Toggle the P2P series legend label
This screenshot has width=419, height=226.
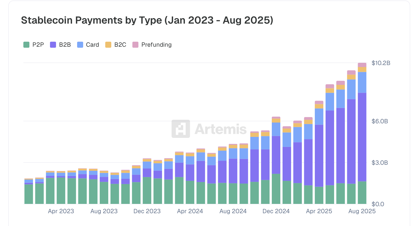(38, 45)
